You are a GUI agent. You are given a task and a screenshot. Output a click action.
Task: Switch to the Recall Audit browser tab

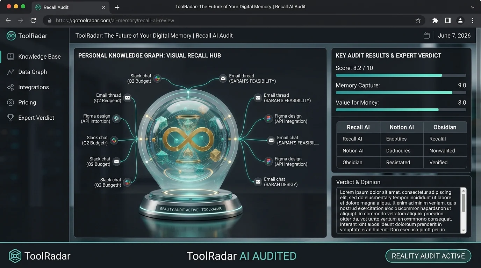(x=71, y=7)
